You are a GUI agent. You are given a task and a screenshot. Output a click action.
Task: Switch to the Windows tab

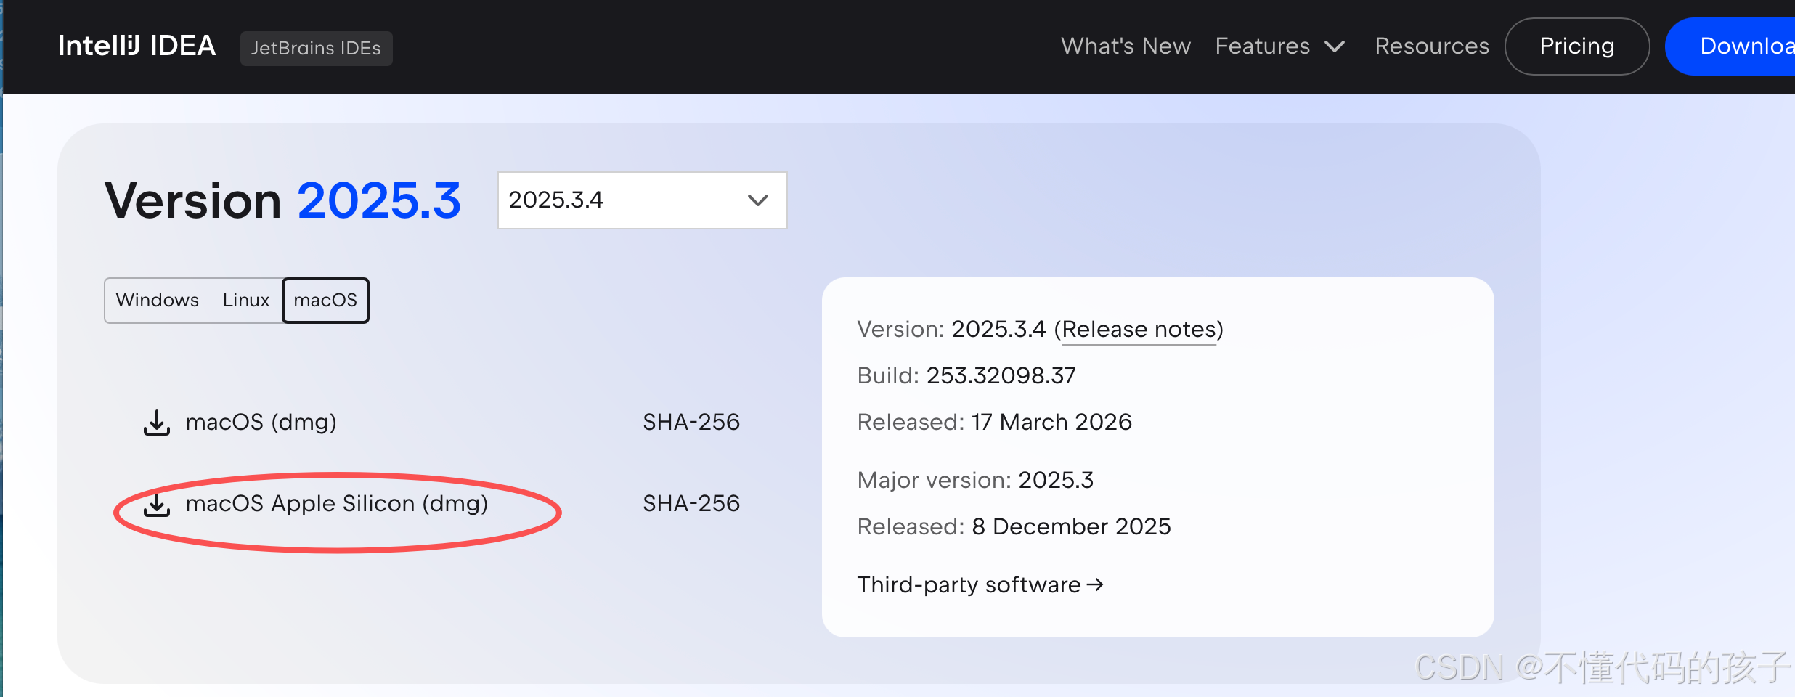point(158,300)
